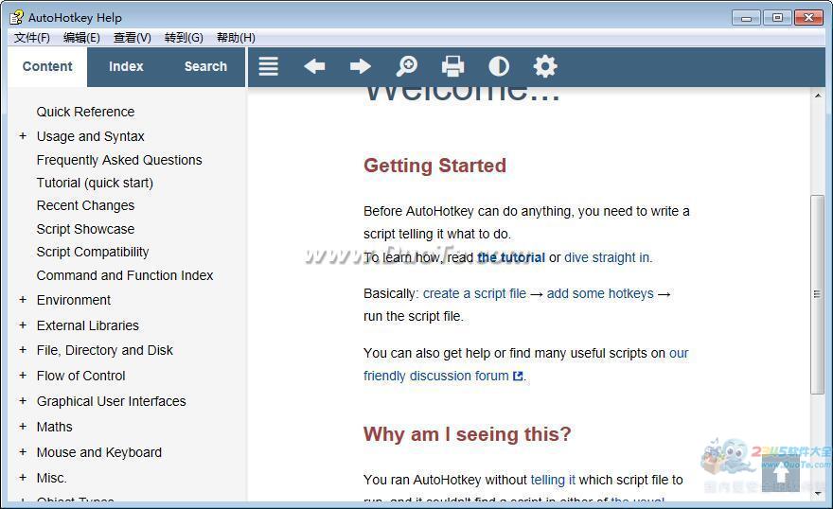833x509 pixels.
Task: Click the back-to-top arrow button
Action: tap(780, 473)
